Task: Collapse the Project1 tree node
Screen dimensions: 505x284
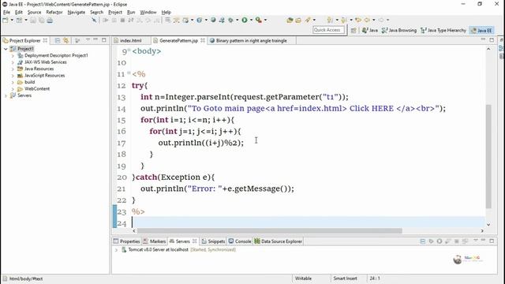Action: click(x=6, y=49)
